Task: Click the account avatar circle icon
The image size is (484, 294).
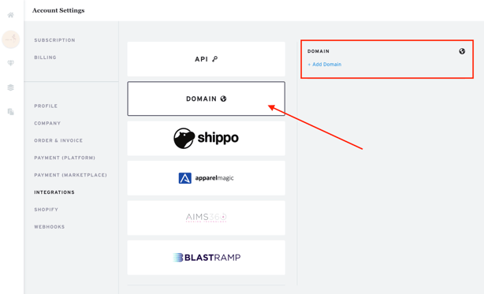Action: pyautogui.click(x=11, y=39)
